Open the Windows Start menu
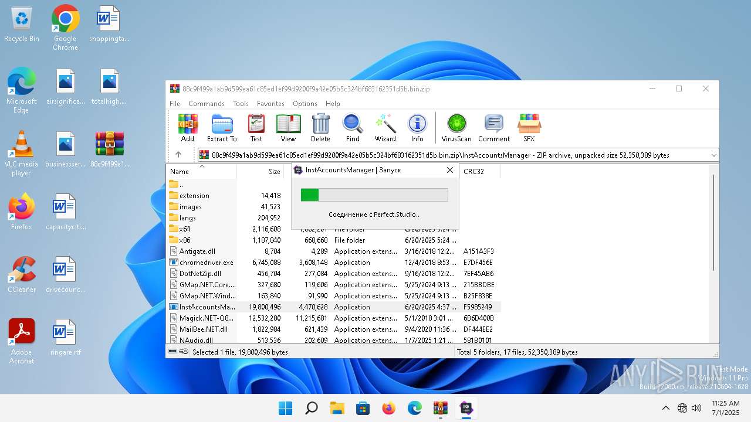The image size is (751, 422). (x=286, y=409)
